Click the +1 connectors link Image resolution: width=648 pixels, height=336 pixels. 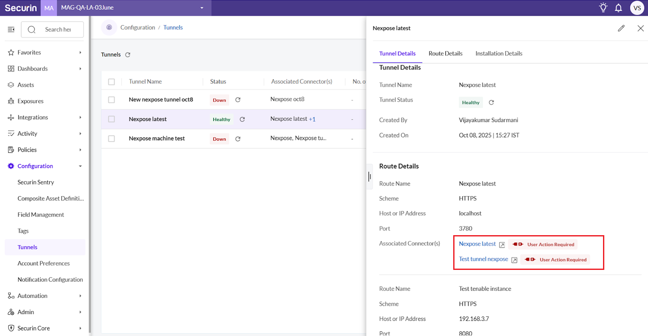tap(312, 119)
